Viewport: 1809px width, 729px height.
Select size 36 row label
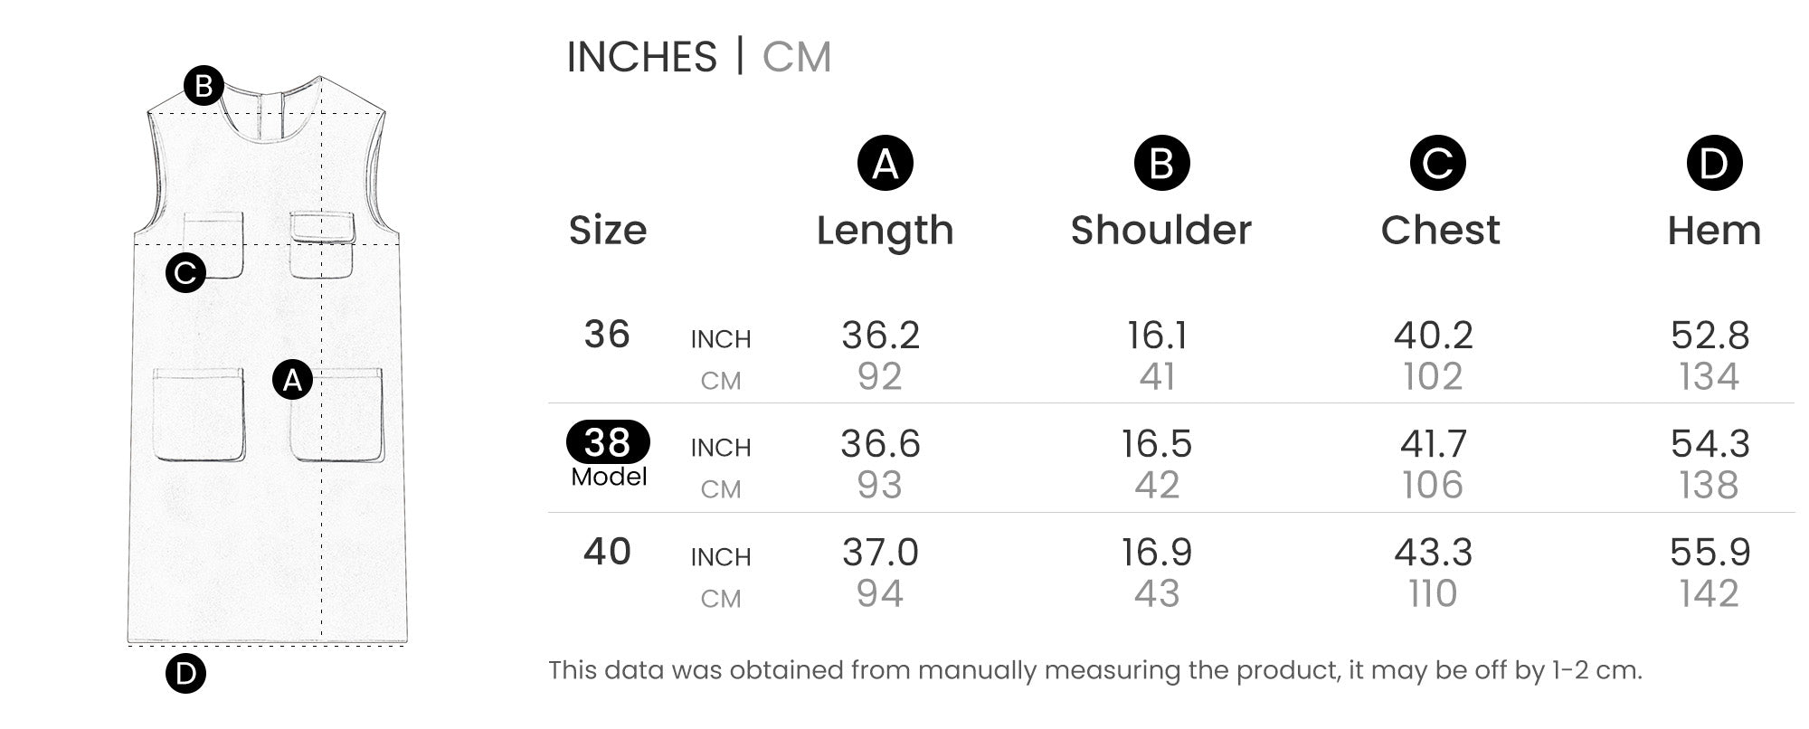[x=607, y=335]
